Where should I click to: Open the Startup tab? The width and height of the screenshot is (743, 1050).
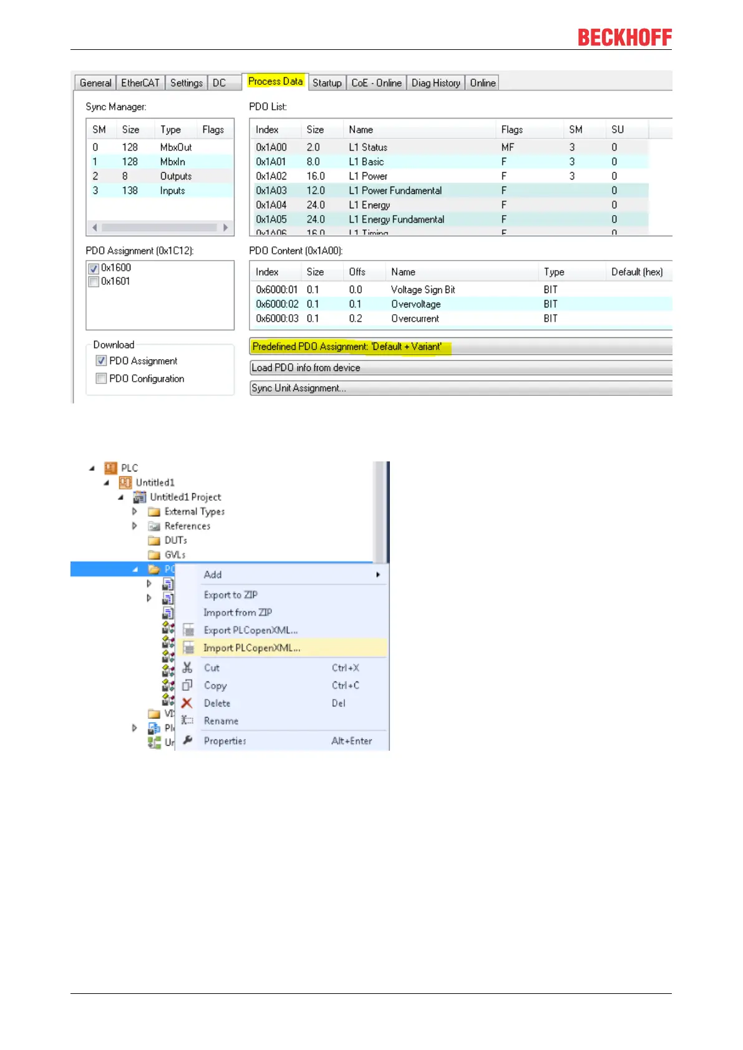pyautogui.click(x=327, y=83)
